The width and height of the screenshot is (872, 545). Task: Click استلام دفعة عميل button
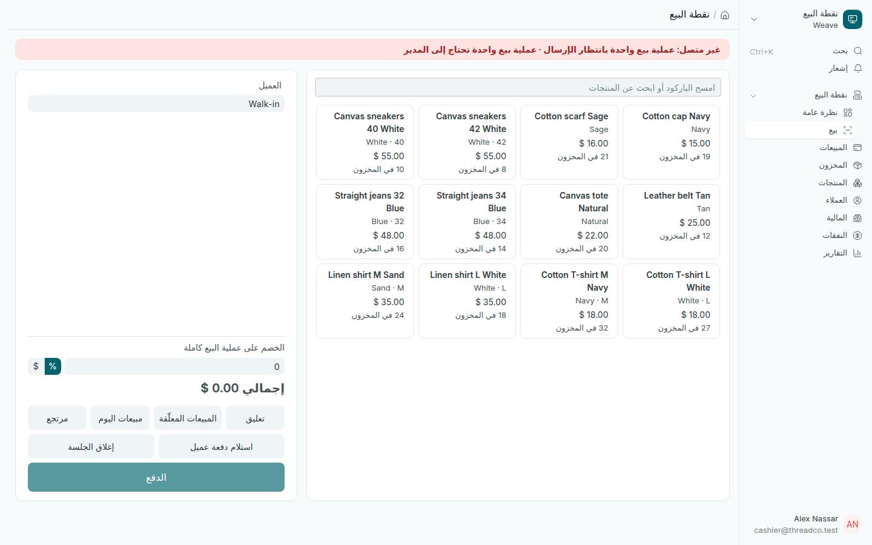222,446
